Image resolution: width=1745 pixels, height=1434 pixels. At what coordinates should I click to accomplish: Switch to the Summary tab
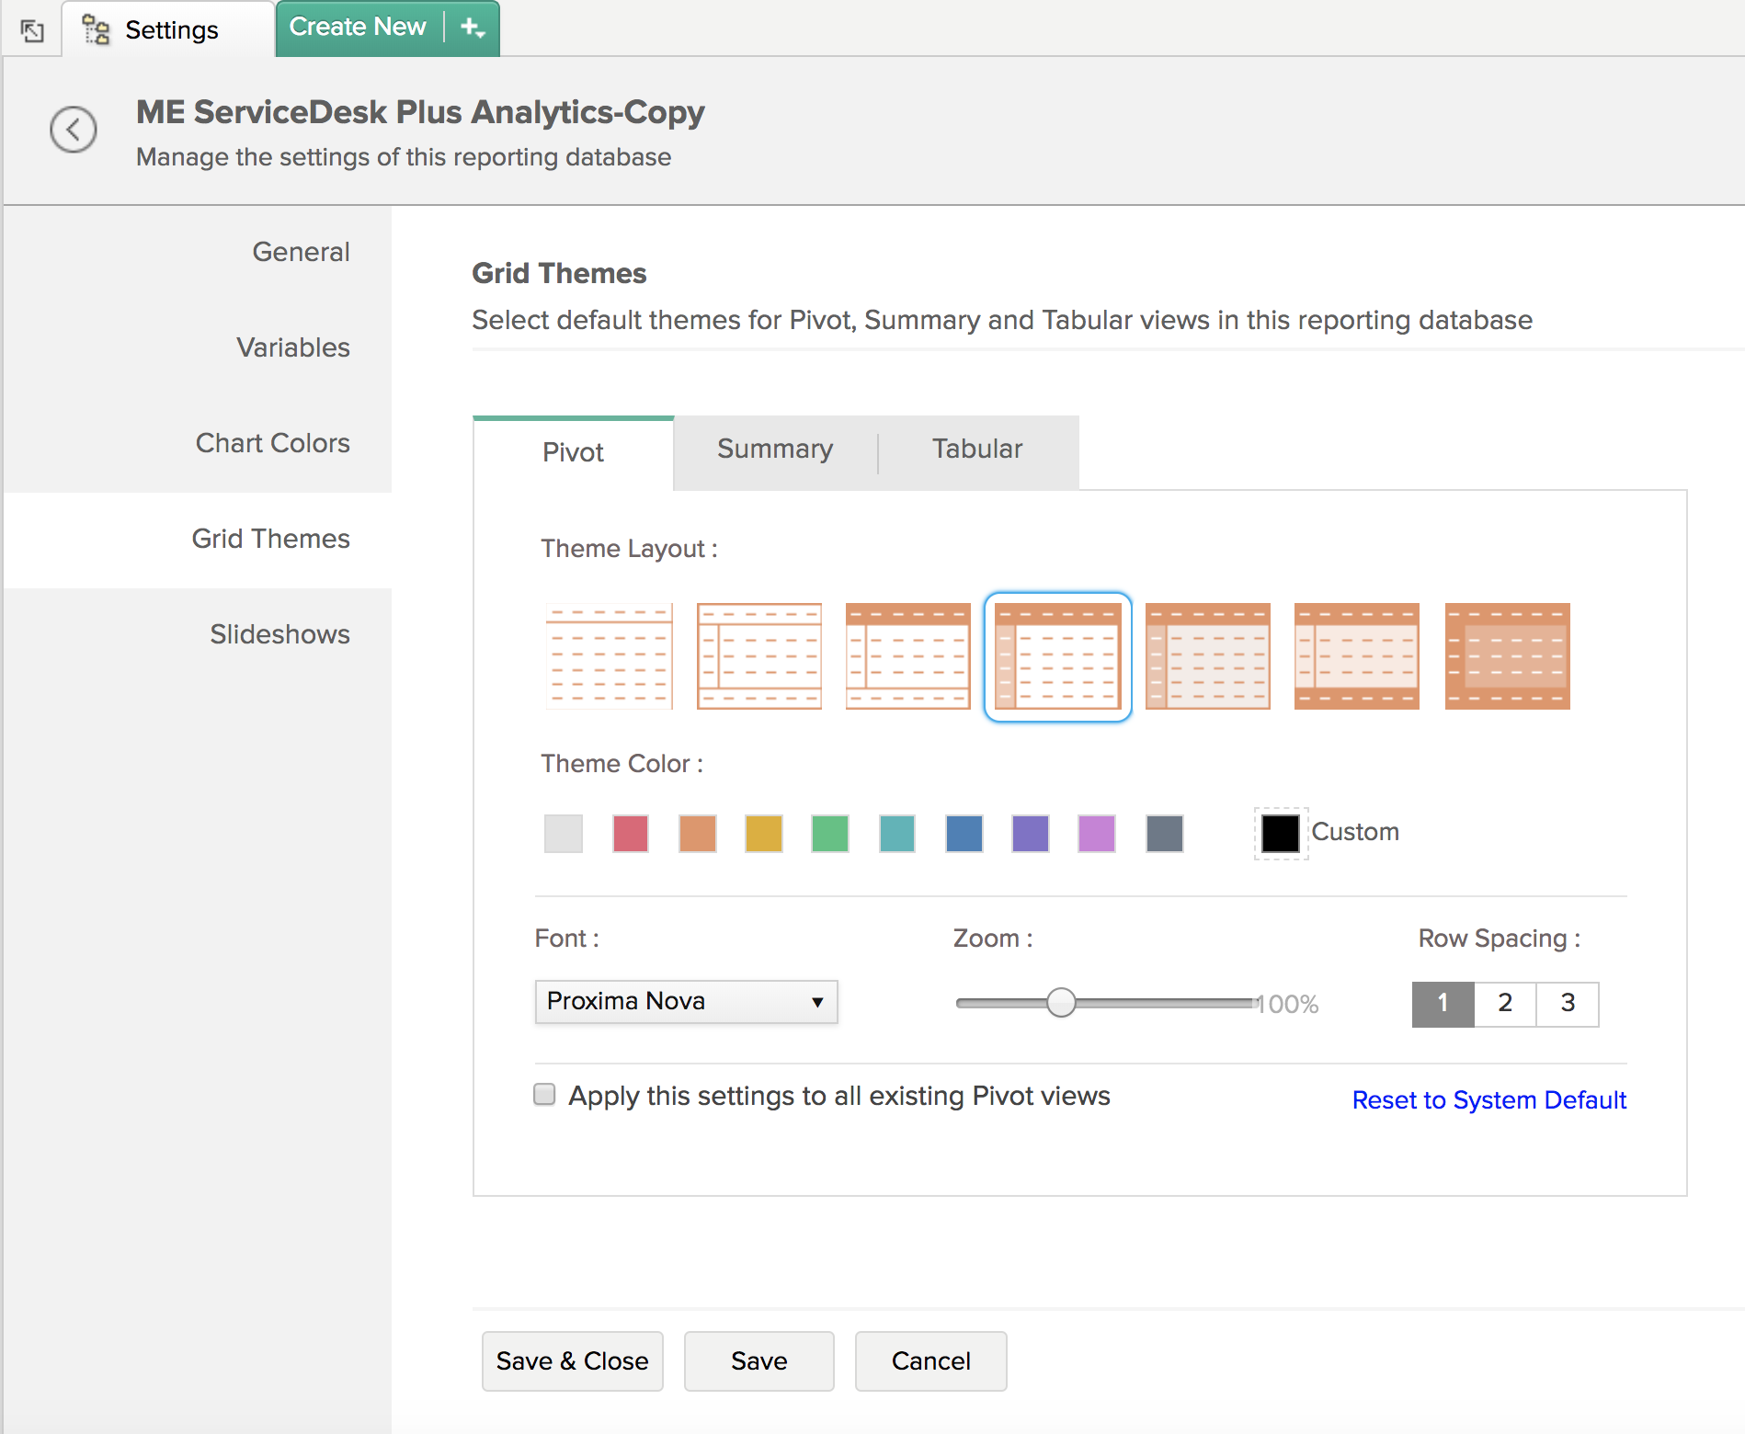point(775,449)
